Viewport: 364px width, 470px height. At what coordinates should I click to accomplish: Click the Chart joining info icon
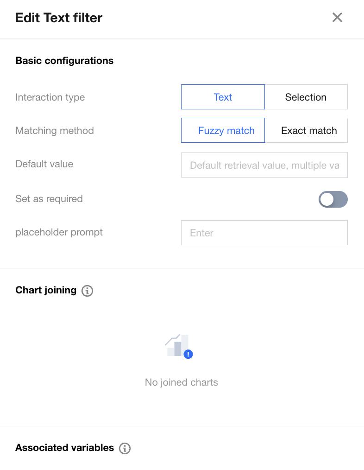87,291
